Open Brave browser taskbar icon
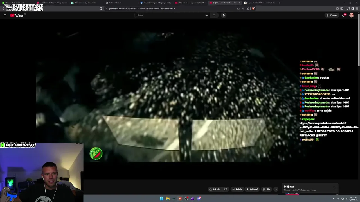 click(x=180, y=199)
